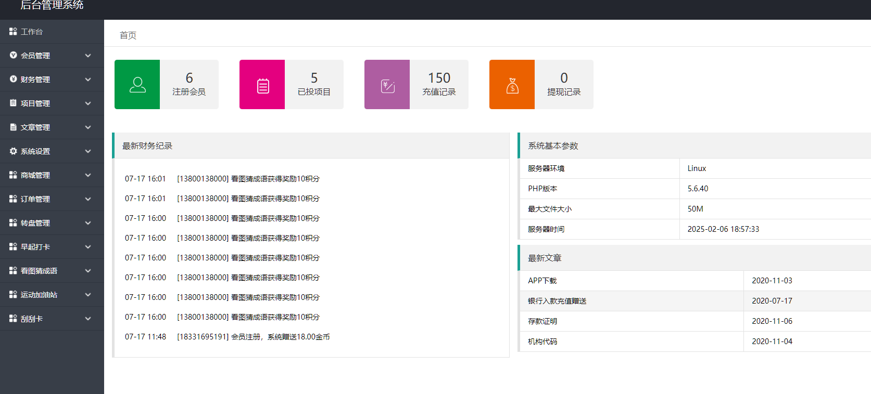
Task: Click the orange withdrawal money bag icon
Action: point(512,85)
